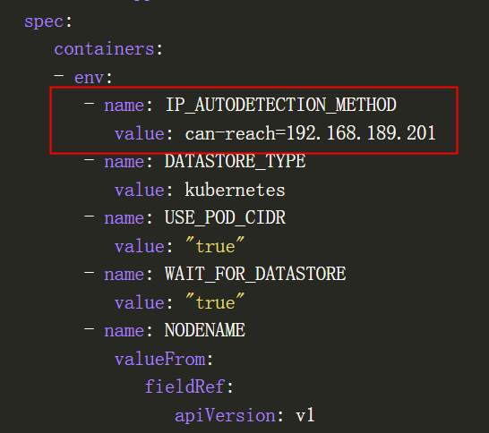Click the value can-reach=192.168.189.201
Screen dimensions: 489x433
tap(310, 133)
